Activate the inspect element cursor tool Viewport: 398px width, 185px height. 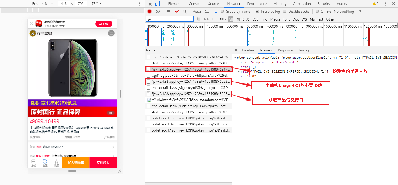[150, 4]
